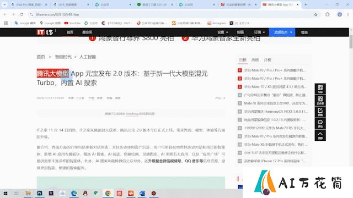
Task: Open Chrome tab search chevron
Action: [x=4, y=4]
